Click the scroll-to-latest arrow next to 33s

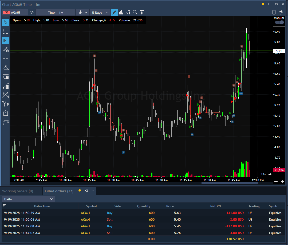click(270, 174)
